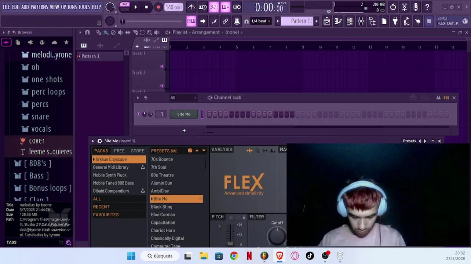
Task: Click the Bite Me channel button
Action: [184, 114]
